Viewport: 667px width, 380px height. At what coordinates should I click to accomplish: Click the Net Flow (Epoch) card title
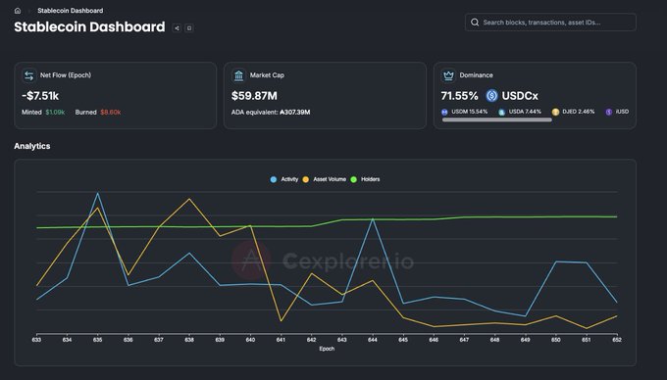coord(66,75)
